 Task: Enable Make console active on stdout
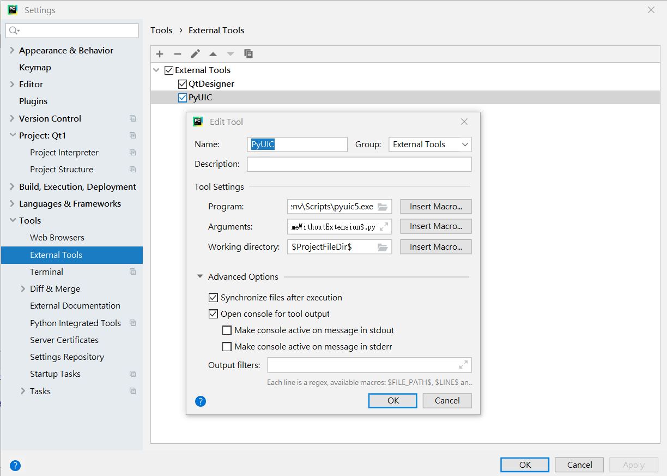227,330
